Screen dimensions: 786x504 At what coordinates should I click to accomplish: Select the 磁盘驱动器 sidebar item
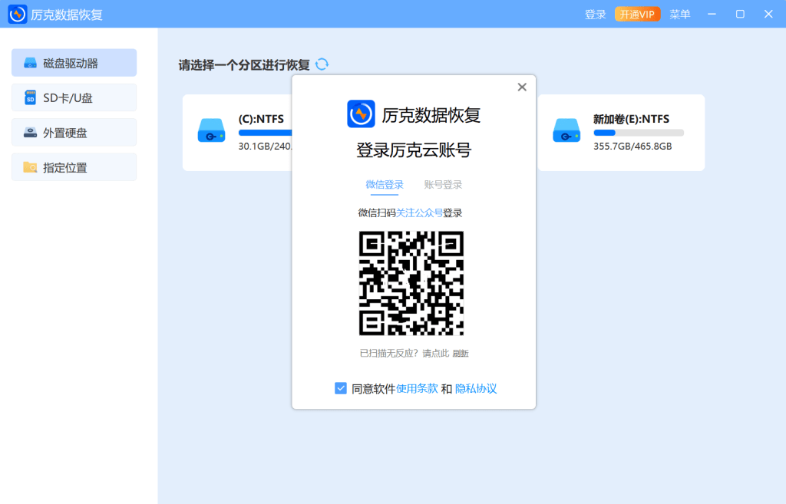pyautogui.click(x=74, y=63)
